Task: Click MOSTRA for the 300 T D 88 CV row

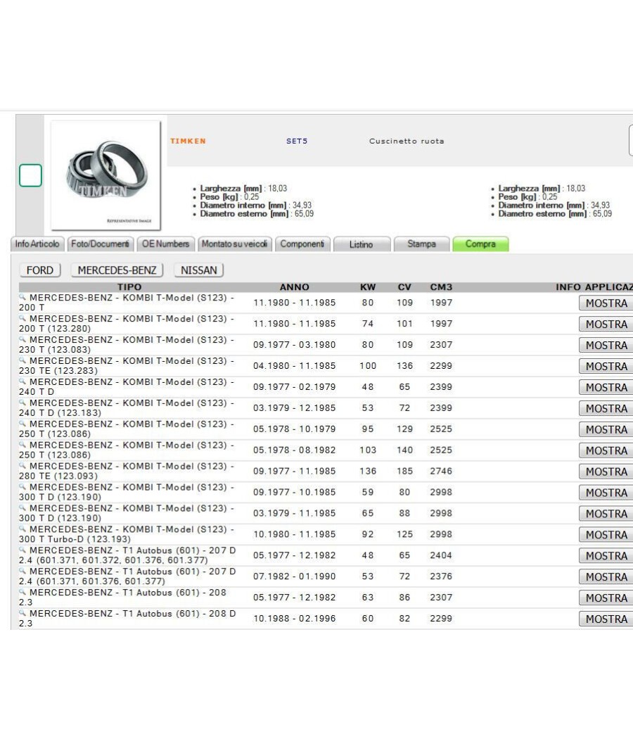Action: coord(606,514)
